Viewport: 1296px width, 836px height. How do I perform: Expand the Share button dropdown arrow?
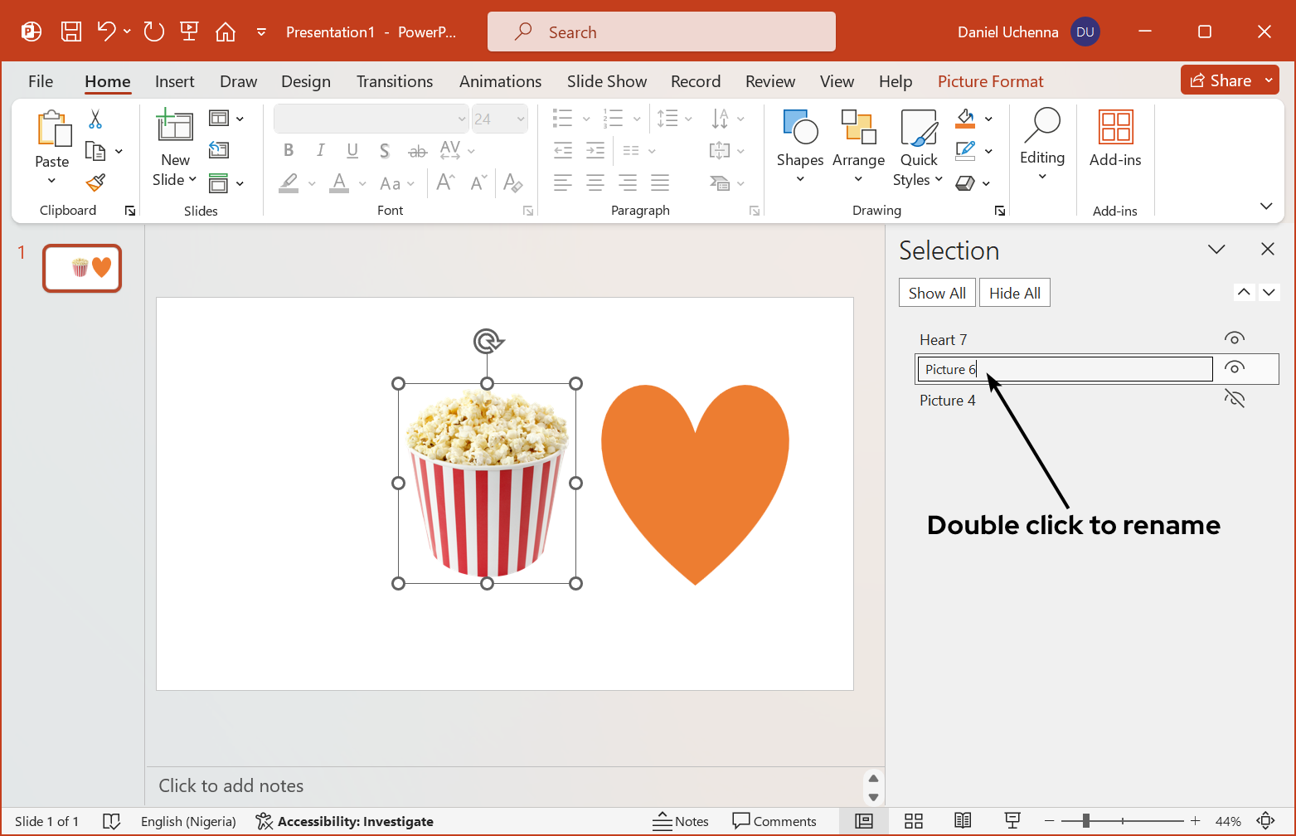pyautogui.click(x=1269, y=80)
